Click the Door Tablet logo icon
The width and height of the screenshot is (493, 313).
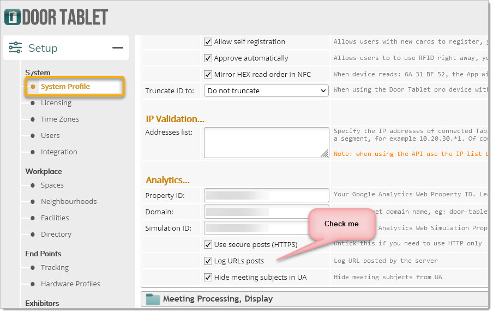(12, 17)
